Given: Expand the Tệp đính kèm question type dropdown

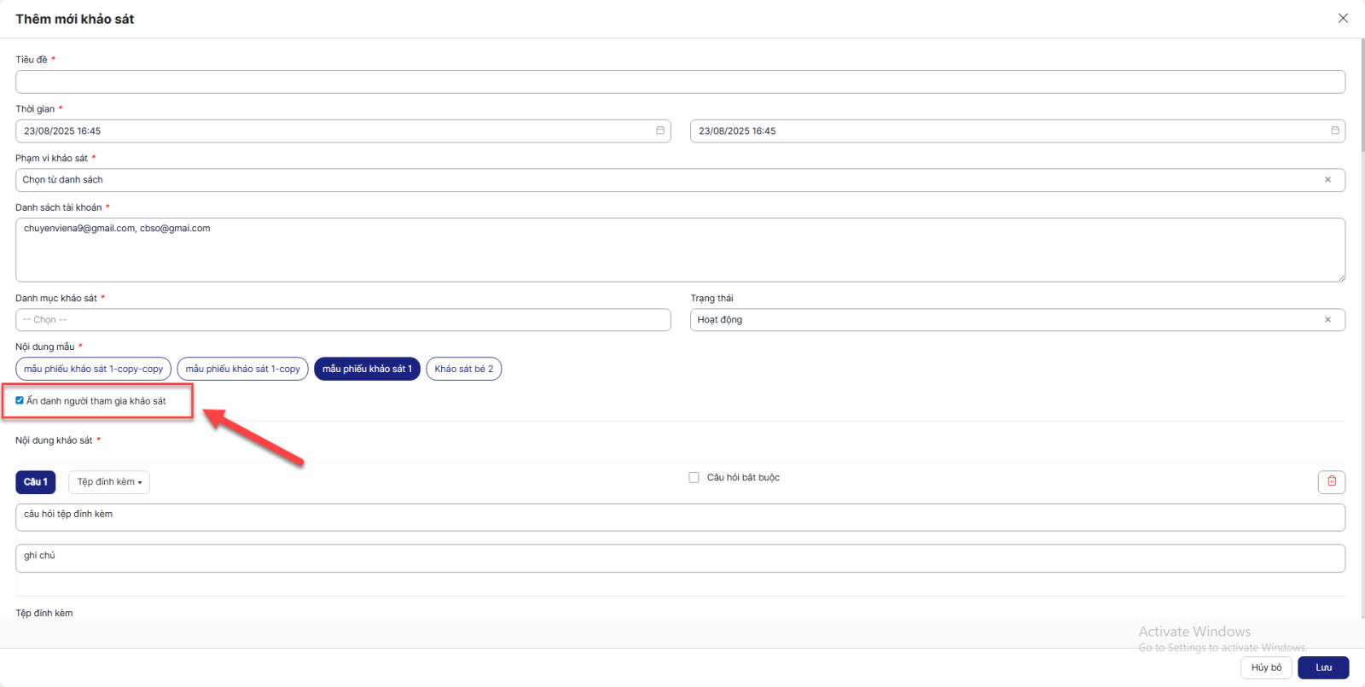Looking at the screenshot, I should 109,482.
